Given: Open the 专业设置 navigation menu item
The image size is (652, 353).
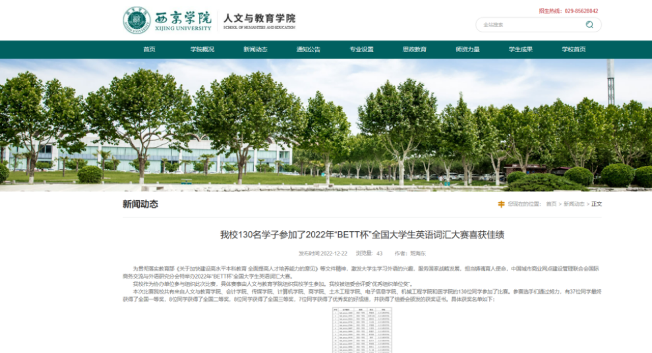Looking at the screenshot, I should [361, 49].
